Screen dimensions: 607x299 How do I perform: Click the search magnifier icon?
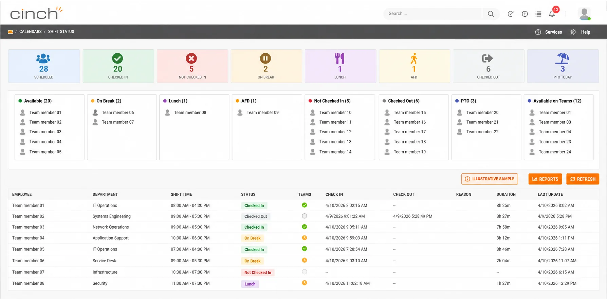pos(491,14)
